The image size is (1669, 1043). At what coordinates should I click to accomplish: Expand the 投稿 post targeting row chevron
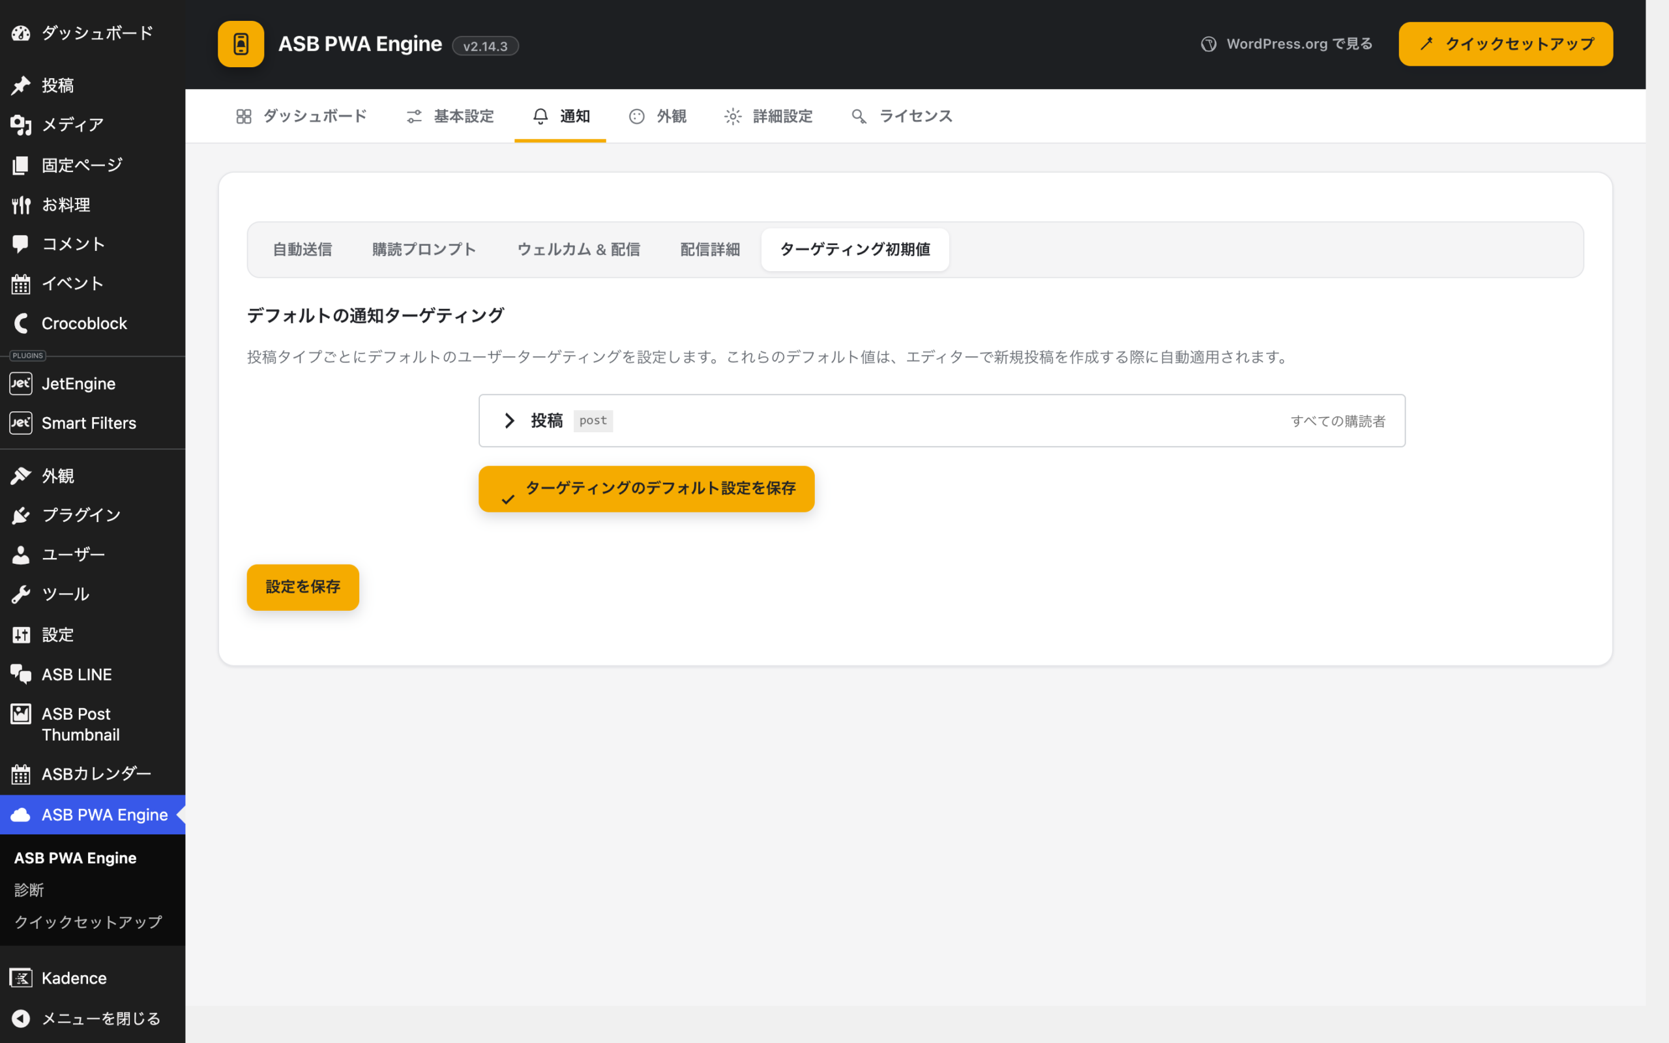tap(509, 421)
